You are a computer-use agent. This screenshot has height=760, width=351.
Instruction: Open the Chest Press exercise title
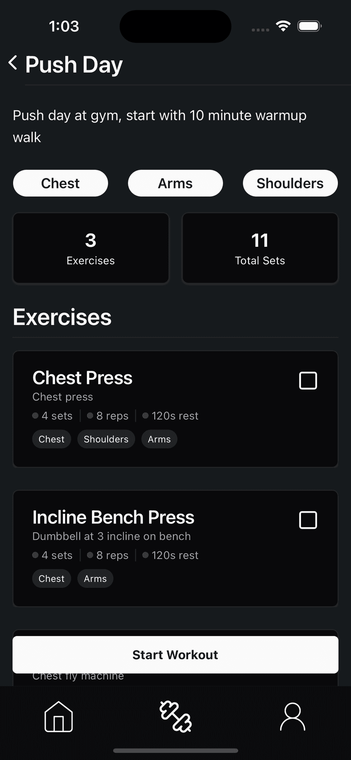coord(83,378)
